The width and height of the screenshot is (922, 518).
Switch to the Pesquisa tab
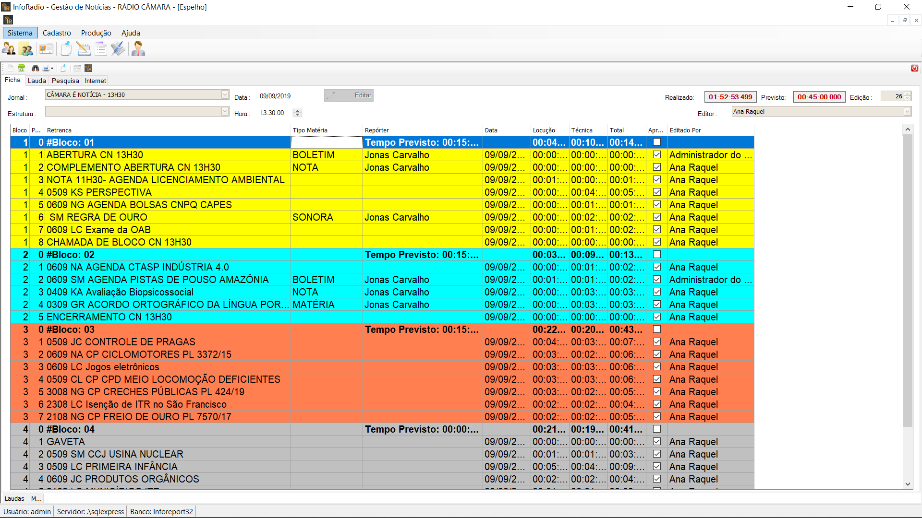pyautogui.click(x=65, y=81)
